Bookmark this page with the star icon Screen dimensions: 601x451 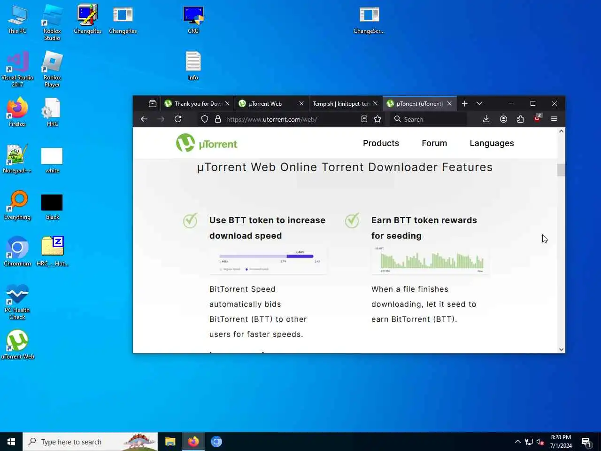click(x=378, y=119)
